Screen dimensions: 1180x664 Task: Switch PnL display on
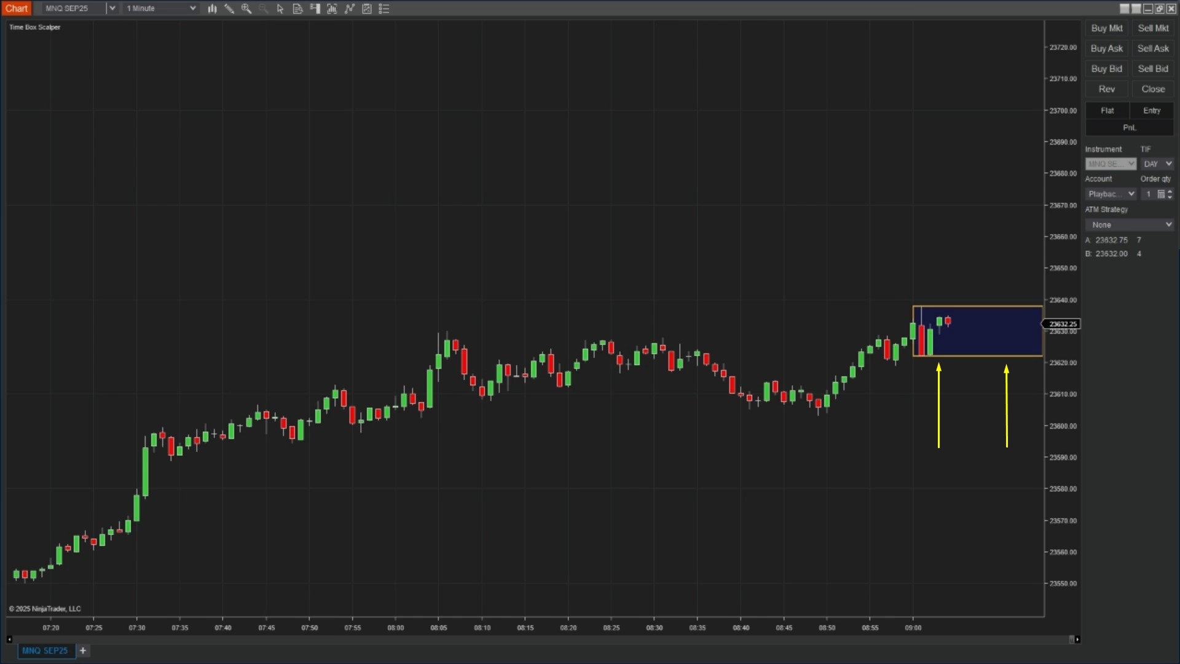(x=1129, y=127)
